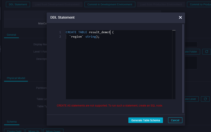
Task: Cancel the DDL Statement dialog
Action: 175,120
